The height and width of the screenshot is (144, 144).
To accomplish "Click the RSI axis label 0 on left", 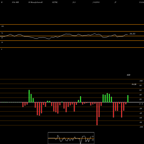I will 1,49.
